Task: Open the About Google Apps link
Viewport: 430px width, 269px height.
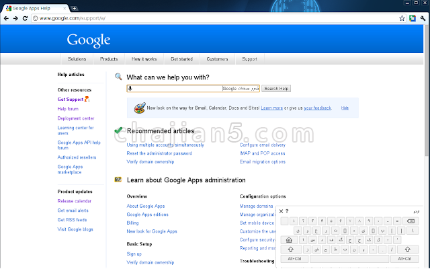Action: (146, 206)
